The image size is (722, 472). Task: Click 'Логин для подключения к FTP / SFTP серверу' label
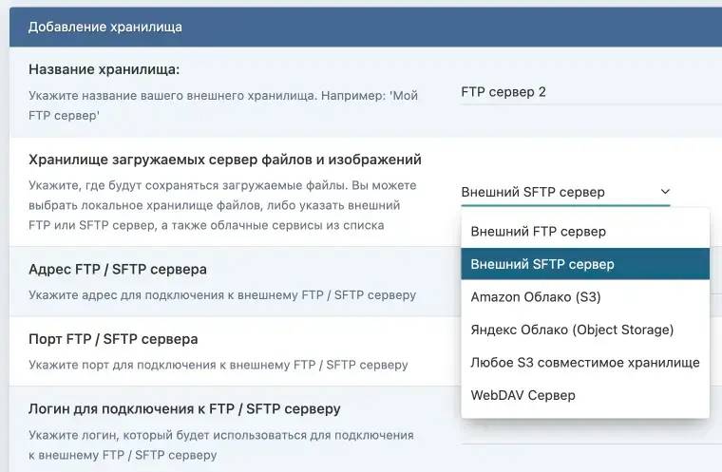184,409
